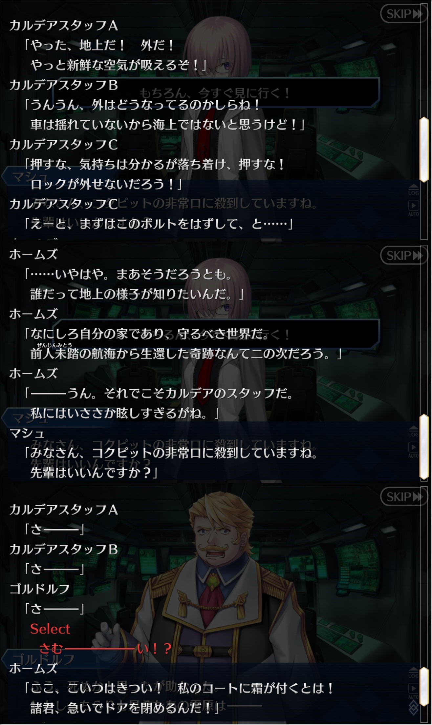432x725 pixels.
Task: Click the furigana せんじんみとう above 前人未踏
Action: pos(54,345)
